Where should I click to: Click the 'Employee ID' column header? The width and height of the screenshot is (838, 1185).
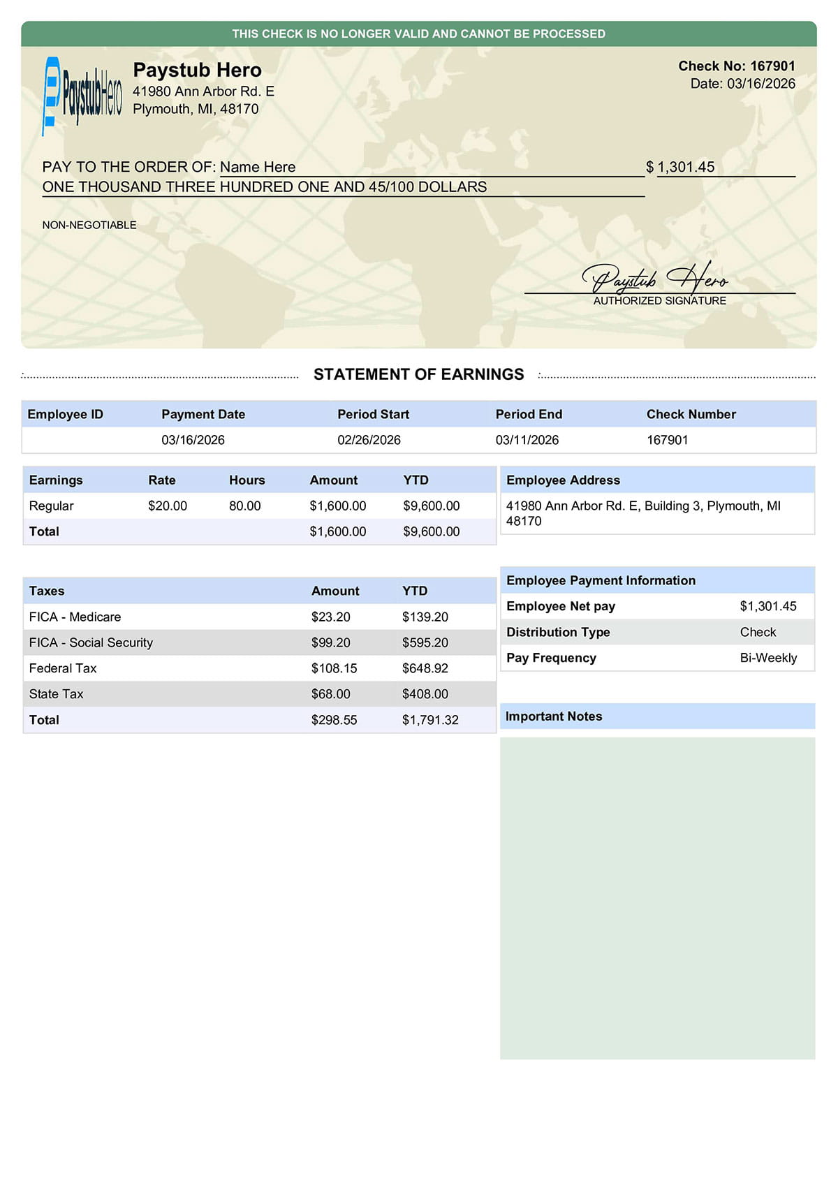click(x=66, y=414)
